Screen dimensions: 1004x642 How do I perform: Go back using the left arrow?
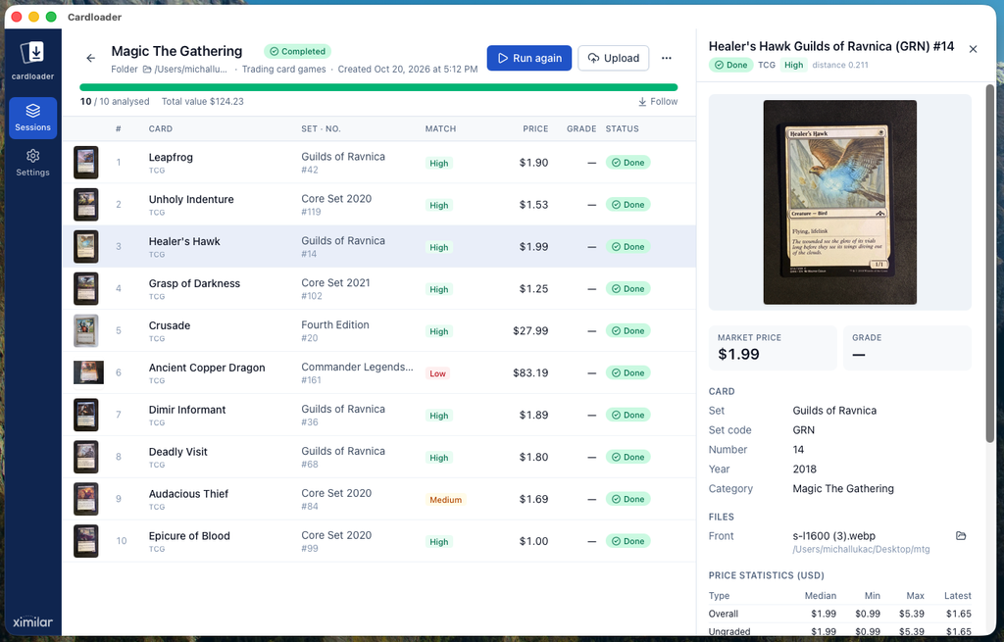tap(91, 58)
